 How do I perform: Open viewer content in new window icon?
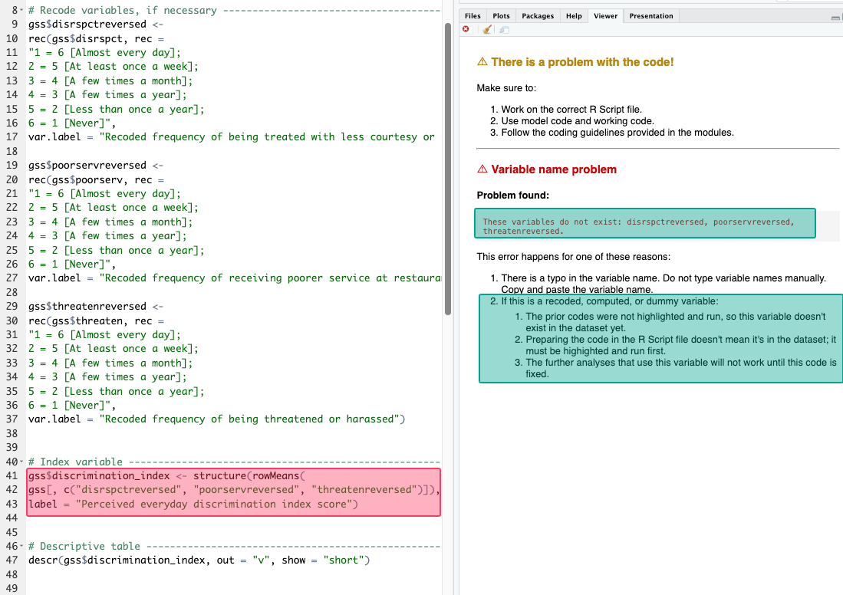[504, 30]
